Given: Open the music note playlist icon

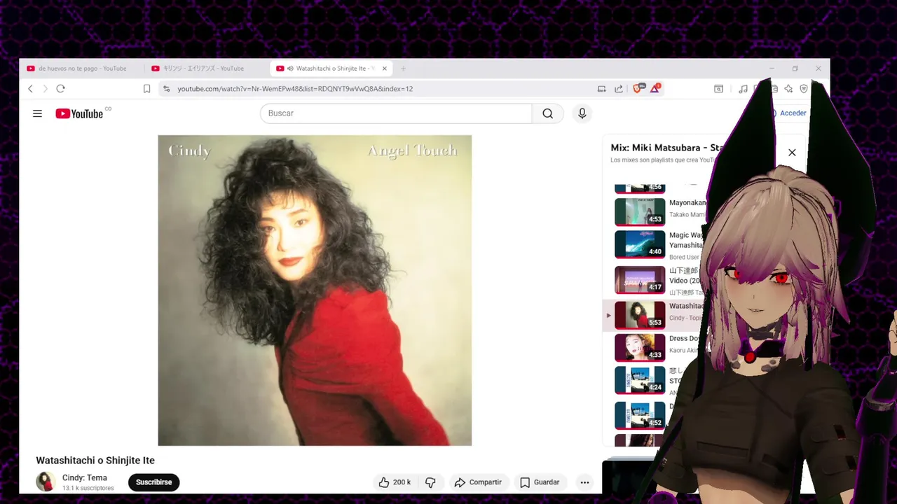Looking at the screenshot, I should (743, 89).
